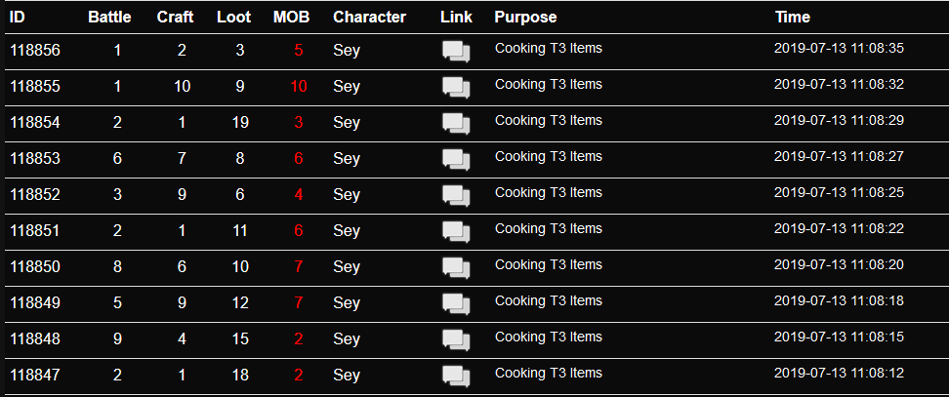Select the red MOB value 10
The image size is (949, 397).
299,87
